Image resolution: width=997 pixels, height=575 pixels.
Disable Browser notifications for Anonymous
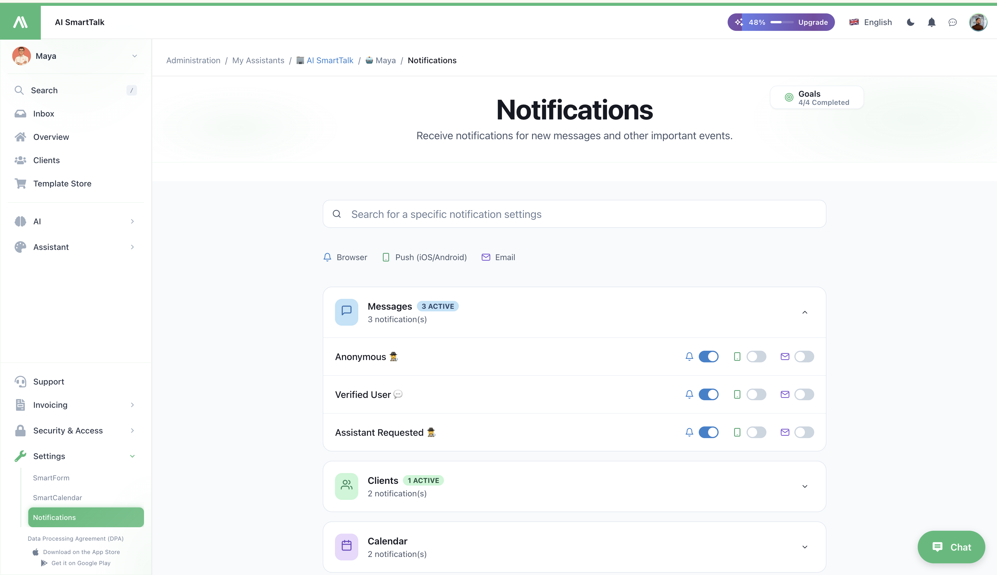(708, 357)
